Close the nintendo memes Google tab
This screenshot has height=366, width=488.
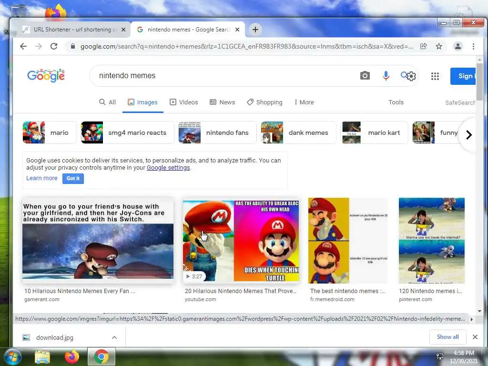237,30
